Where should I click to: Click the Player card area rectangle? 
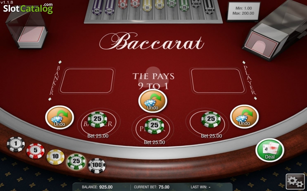tap(218, 81)
